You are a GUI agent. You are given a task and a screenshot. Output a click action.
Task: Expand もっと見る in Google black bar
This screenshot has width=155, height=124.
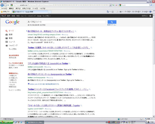[x=46, y=16]
